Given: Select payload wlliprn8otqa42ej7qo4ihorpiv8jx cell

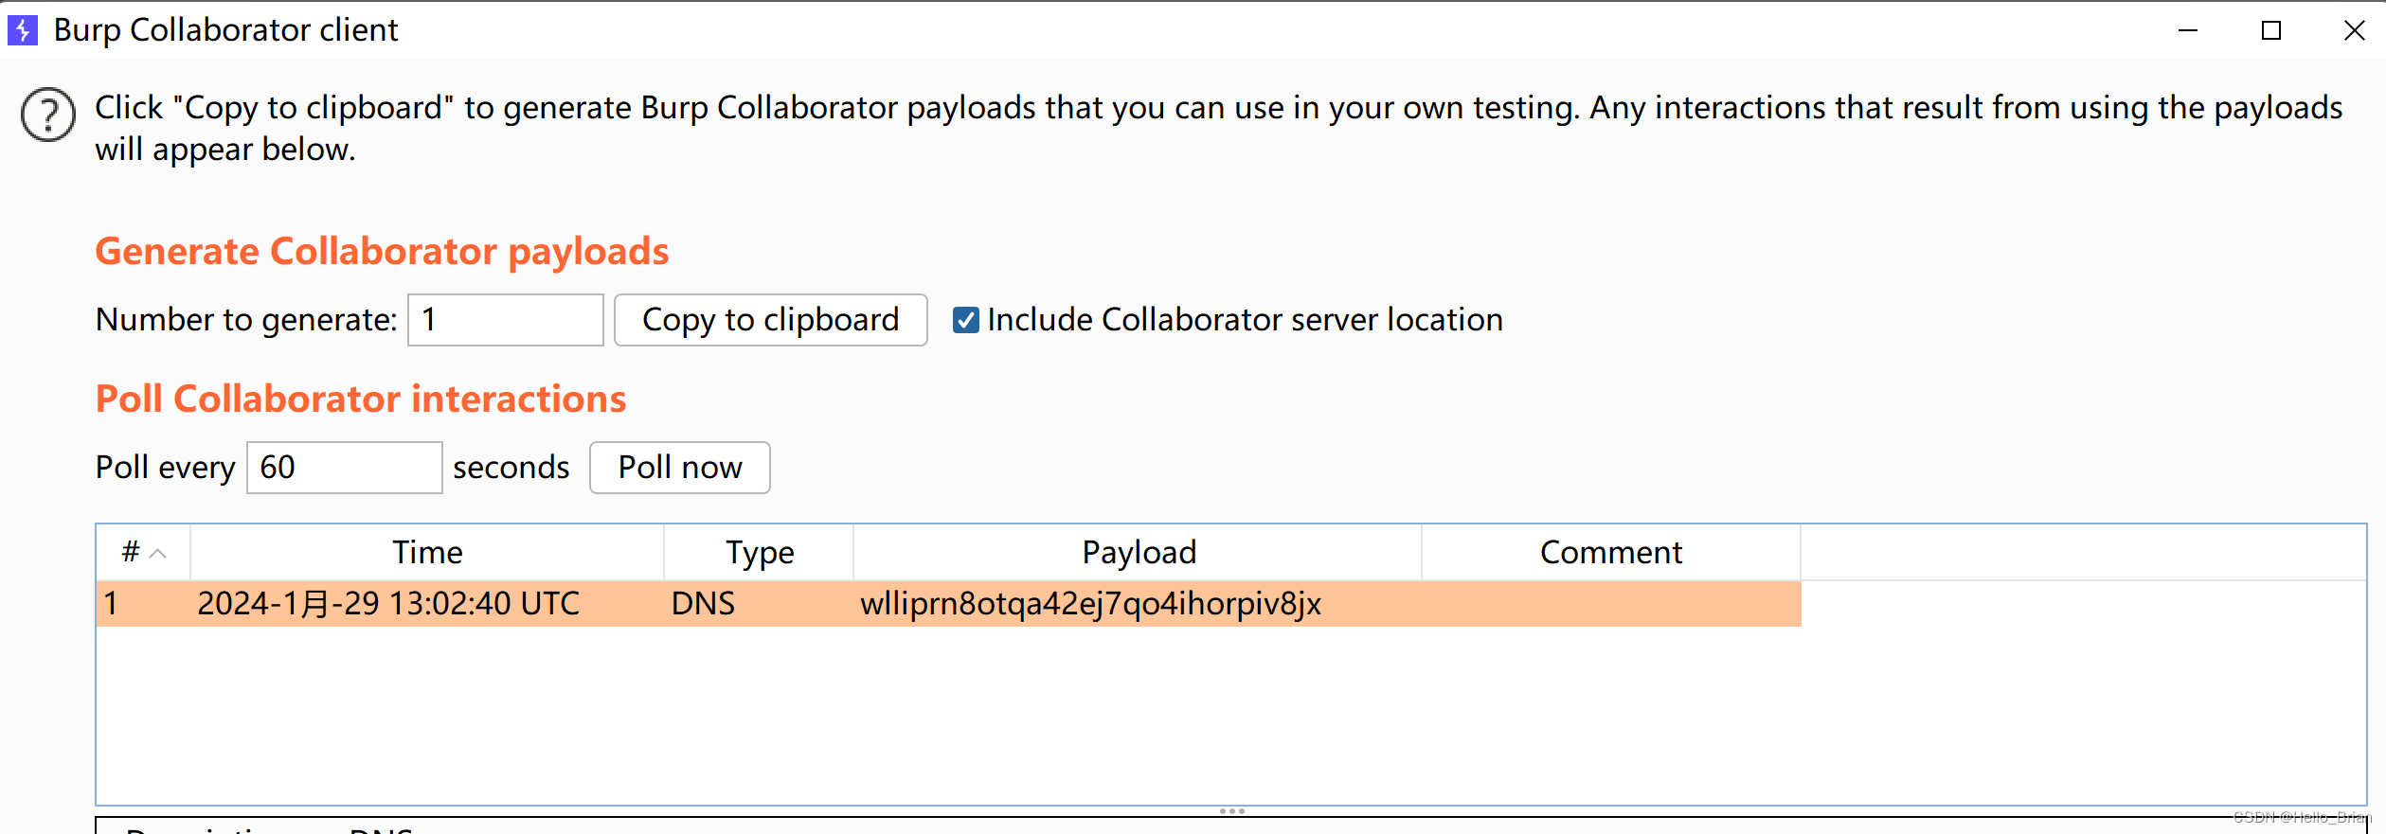Looking at the screenshot, I should 1138,604.
